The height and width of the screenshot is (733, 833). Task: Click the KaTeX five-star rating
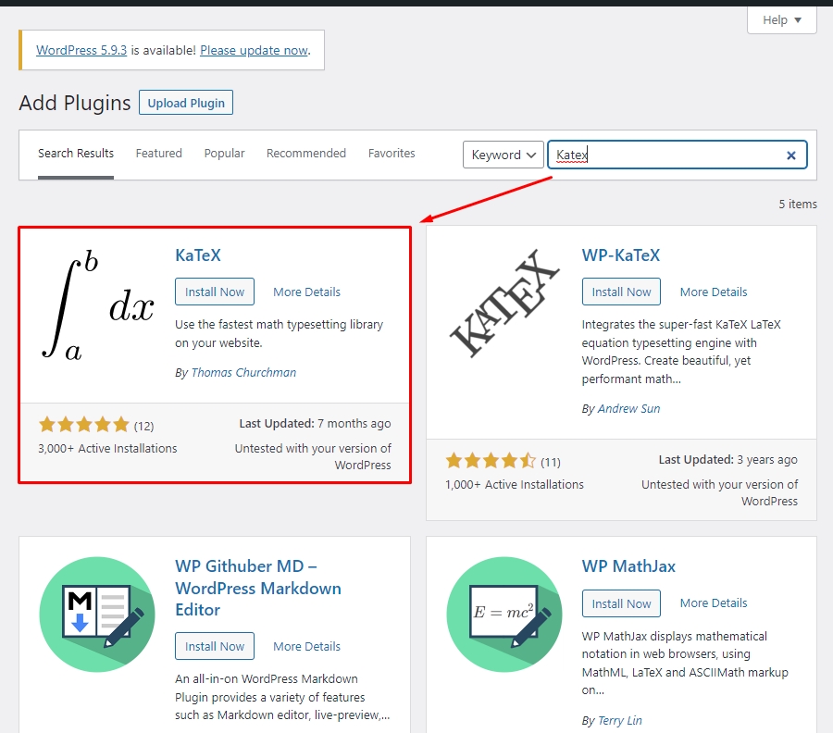pos(84,425)
